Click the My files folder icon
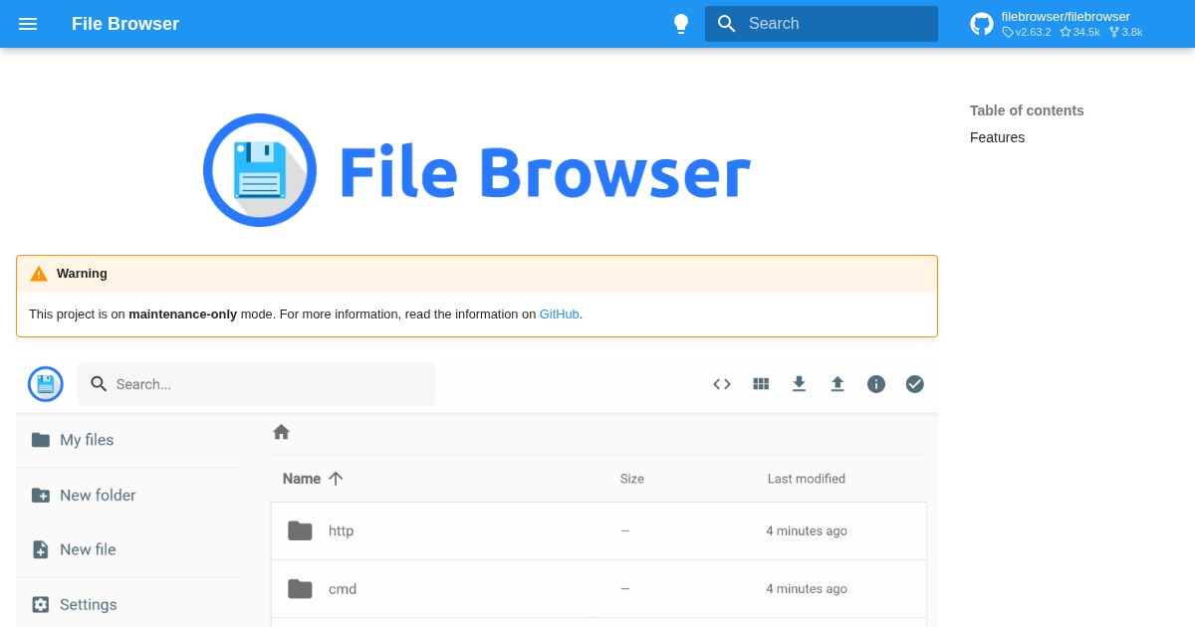Screen dimensions: 1195x627 coord(41,440)
